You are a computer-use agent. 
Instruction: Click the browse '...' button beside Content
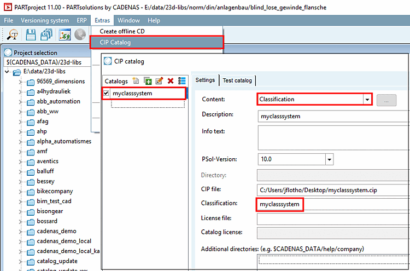[386, 100]
